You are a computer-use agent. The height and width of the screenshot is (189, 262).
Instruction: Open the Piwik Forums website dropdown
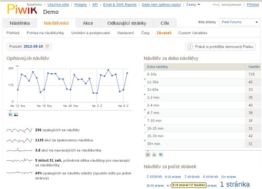(x=239, y=22)
